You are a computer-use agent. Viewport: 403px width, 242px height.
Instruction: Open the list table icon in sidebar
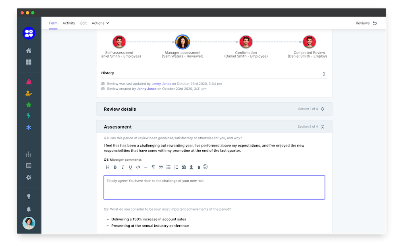pyautogui.click(x=29, y=166)
